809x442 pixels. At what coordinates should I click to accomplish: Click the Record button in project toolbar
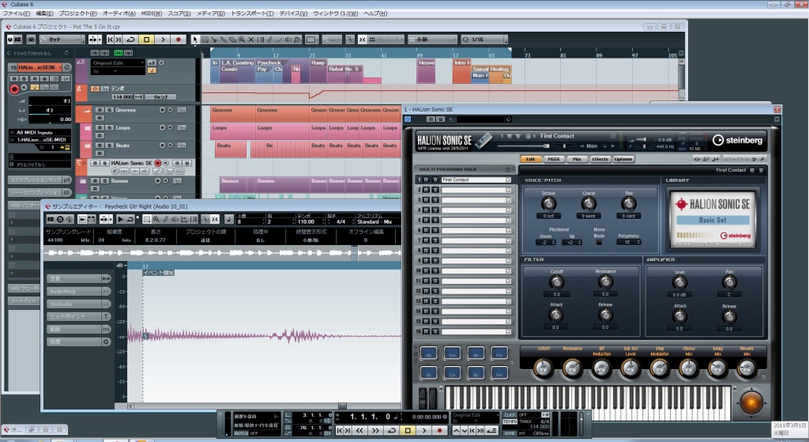[179, 40]
